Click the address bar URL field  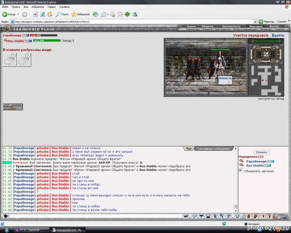pyautogui.click(x=132, y=22)
